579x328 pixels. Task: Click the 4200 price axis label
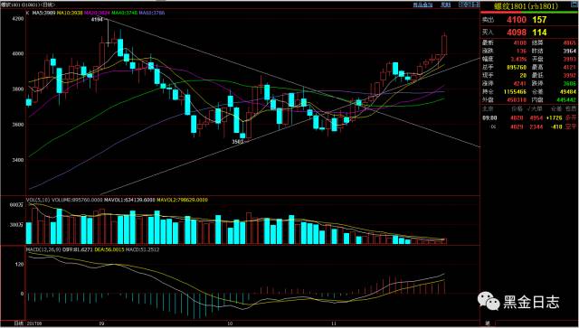19,18
